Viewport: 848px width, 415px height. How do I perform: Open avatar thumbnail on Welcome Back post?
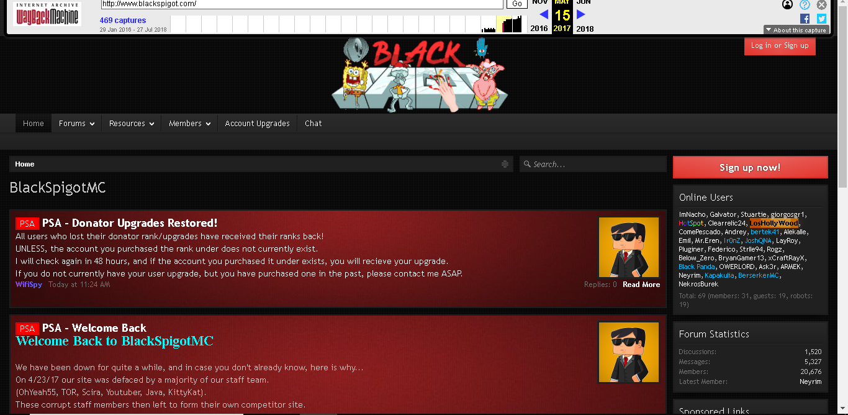tap(629, 352)
